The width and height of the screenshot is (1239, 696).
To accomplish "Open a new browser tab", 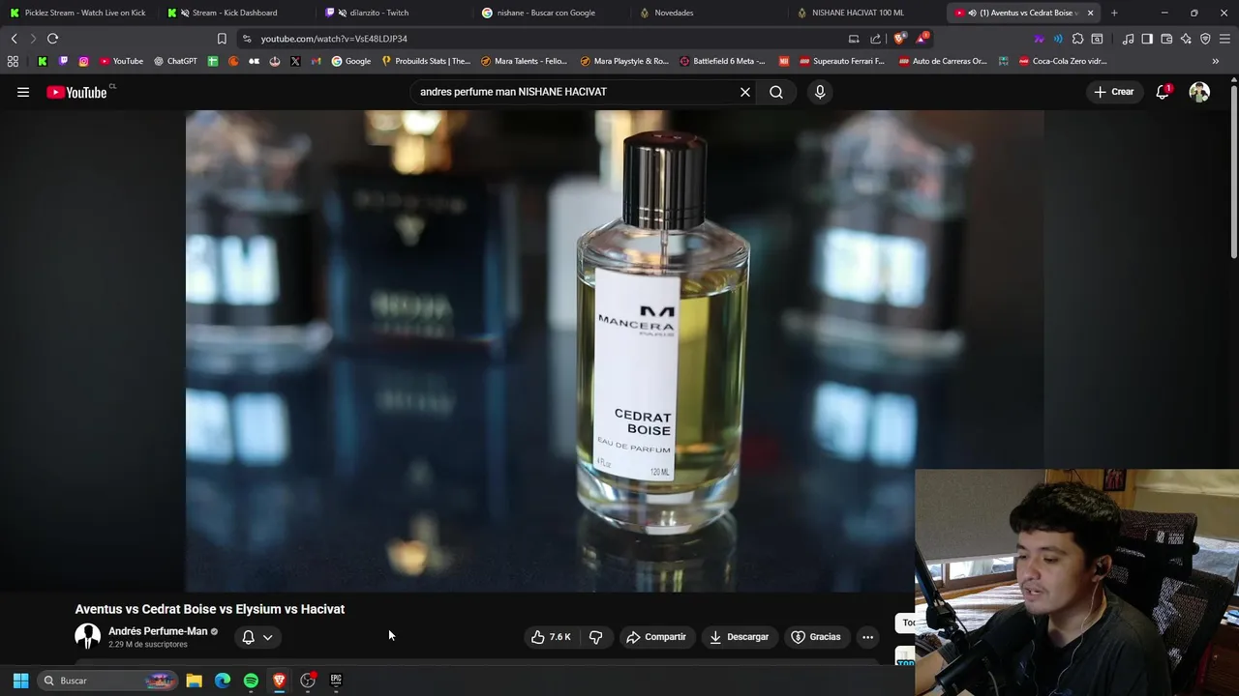I will tap(1114, 13).
